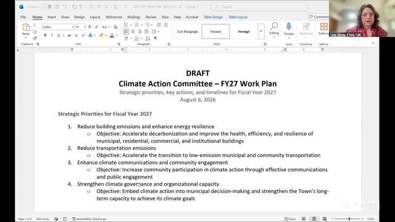Click the Sort paragraphs icon
Viewport: 395px width, 222px height.
(x=148, y=38)
